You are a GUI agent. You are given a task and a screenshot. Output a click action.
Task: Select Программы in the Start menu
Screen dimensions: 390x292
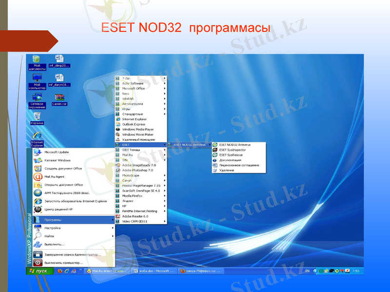coord(54,220)
